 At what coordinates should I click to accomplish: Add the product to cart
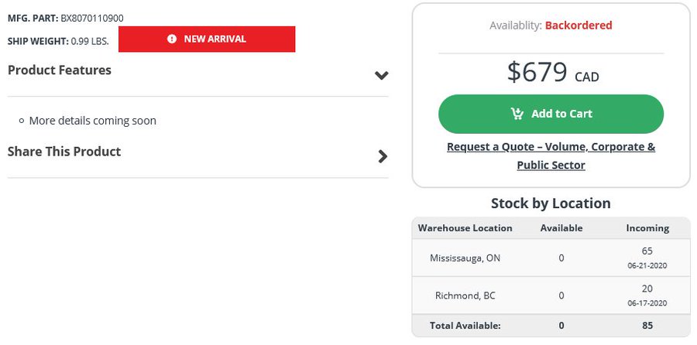551,114
